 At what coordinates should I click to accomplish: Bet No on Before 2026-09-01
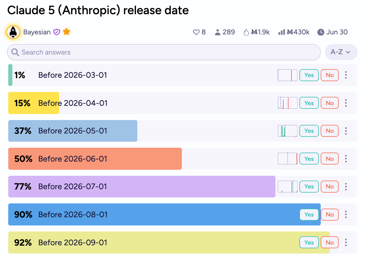(330, 243)
